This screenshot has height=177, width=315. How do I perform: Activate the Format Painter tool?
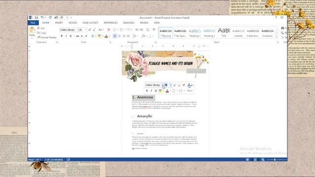[47, 37]
